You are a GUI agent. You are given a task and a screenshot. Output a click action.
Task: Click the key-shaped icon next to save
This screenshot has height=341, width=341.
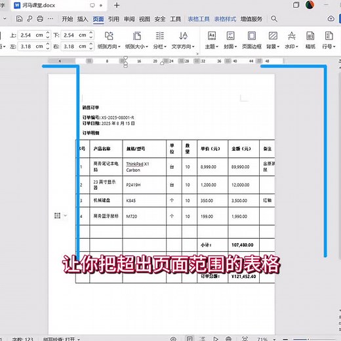(30, 19)
